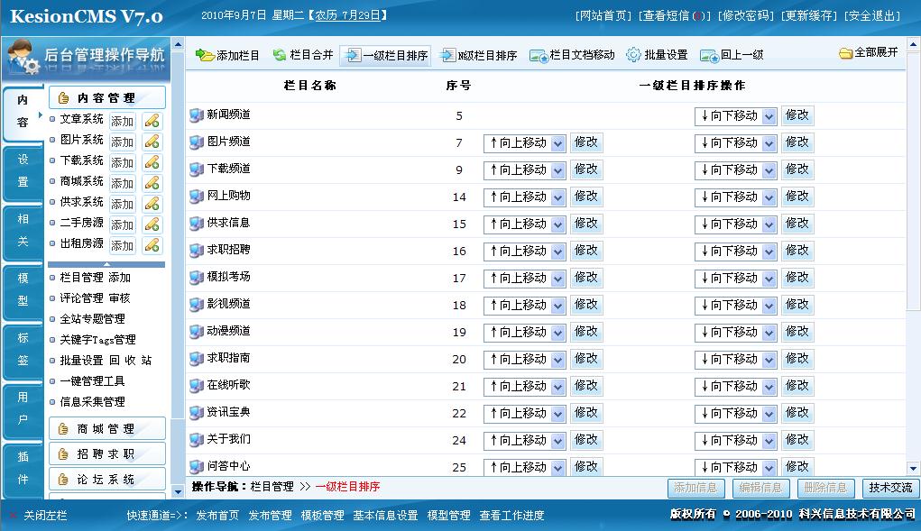Click the main list scrollbar down arrow
This screenshot has width=921, height=531.
point(914,468)
